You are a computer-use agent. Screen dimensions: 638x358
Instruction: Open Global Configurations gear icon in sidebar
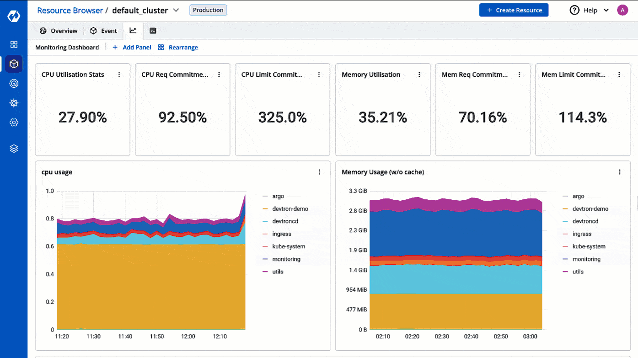14,123
